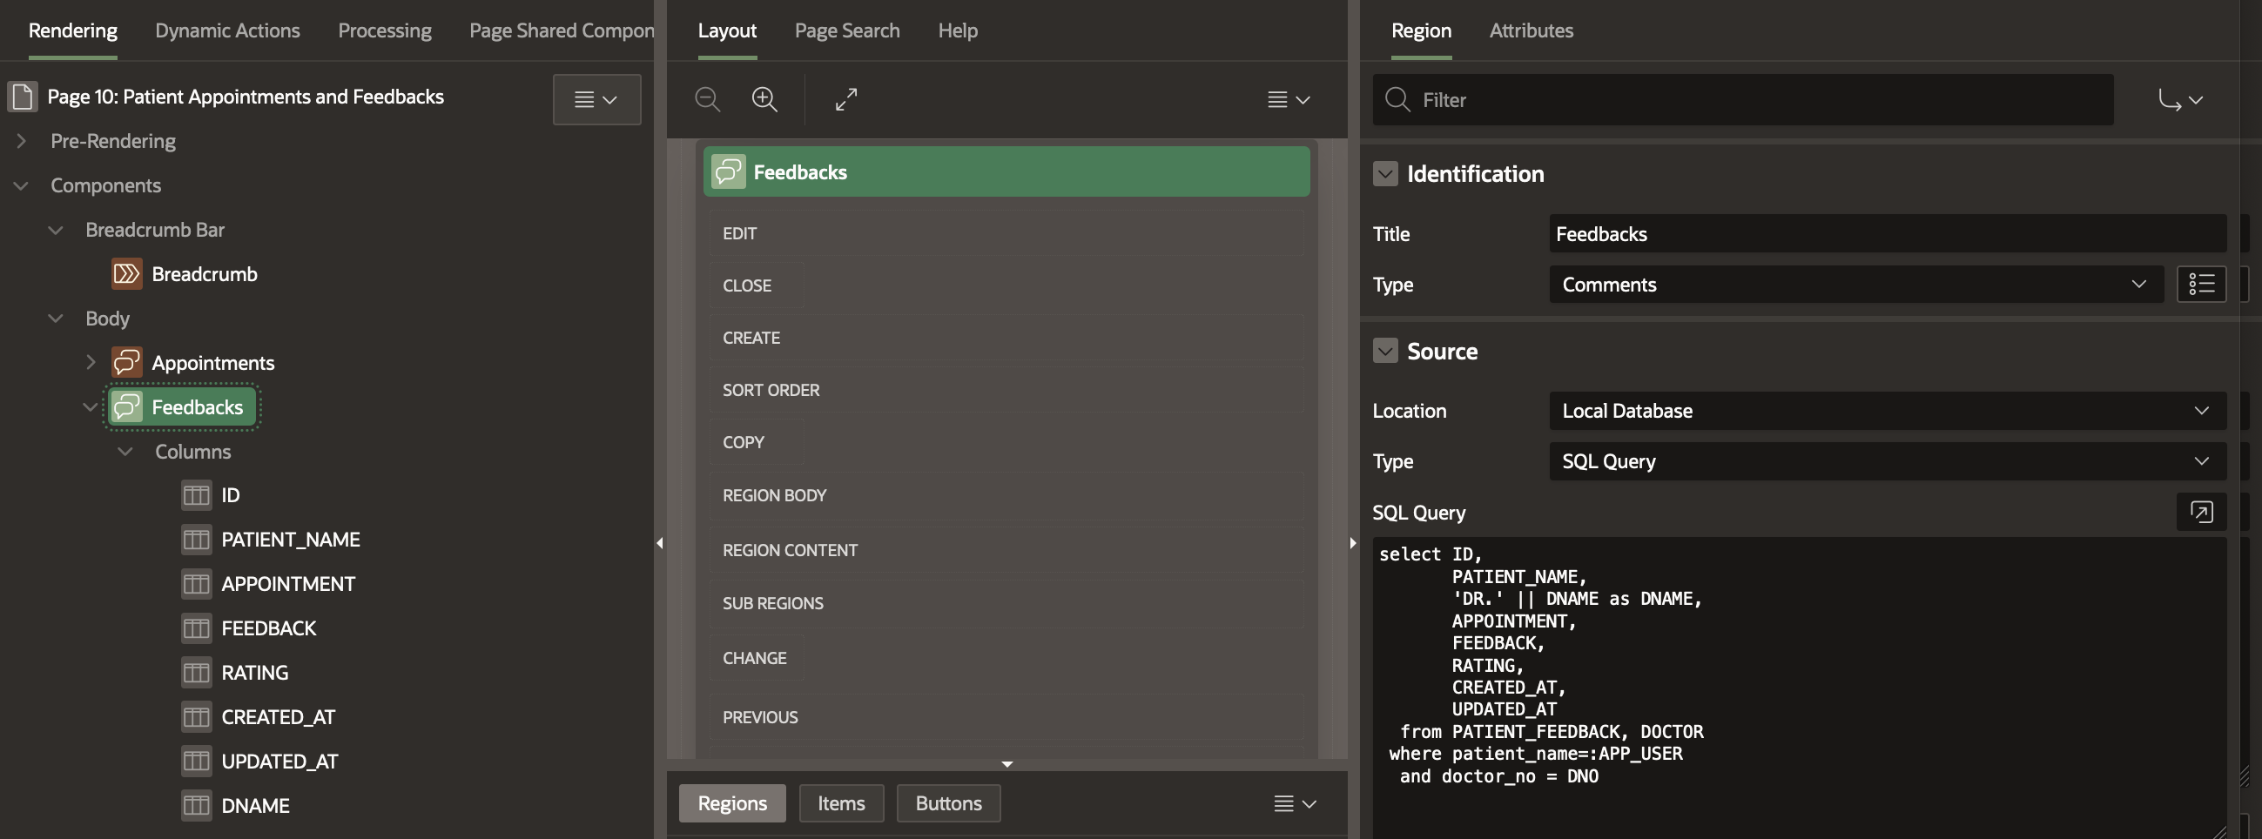Switch to the Page Search tab
Image resolution: width=2262 pixels, height=839 pixels.
tap(847, 30)
